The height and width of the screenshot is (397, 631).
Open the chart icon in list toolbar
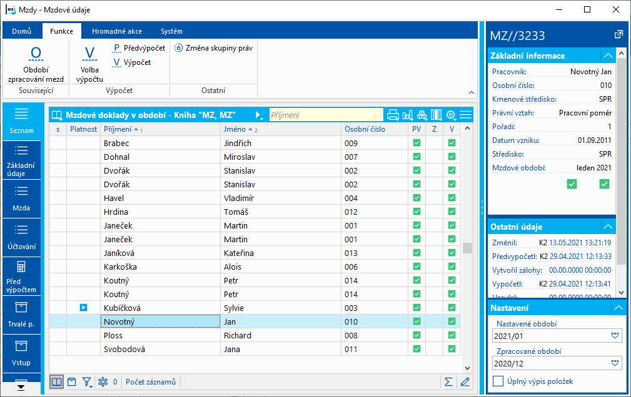click(x=407, y=115)
